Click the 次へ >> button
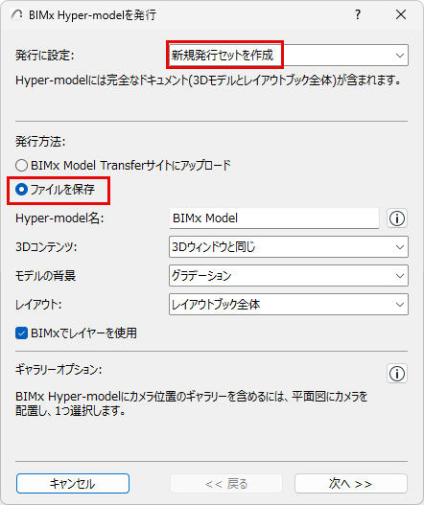 pyautogui.click(x=351, y=483)
